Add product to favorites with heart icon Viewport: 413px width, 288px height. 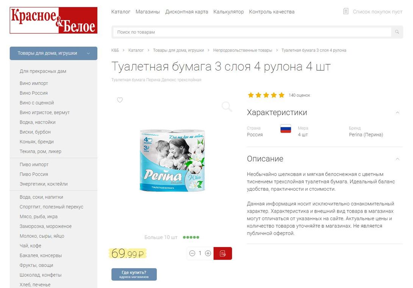120,100
